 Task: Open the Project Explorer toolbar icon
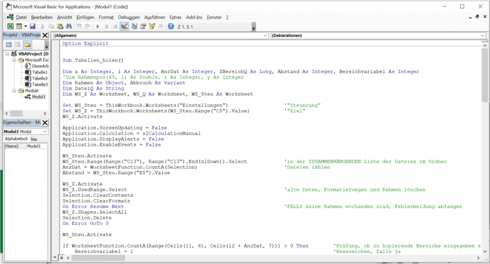point(134,27)
